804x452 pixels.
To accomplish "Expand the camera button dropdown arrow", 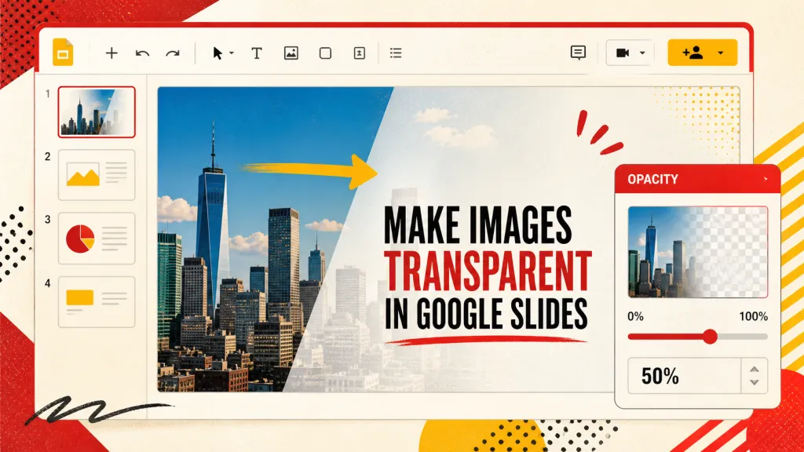I will click(x=642, y=53).
